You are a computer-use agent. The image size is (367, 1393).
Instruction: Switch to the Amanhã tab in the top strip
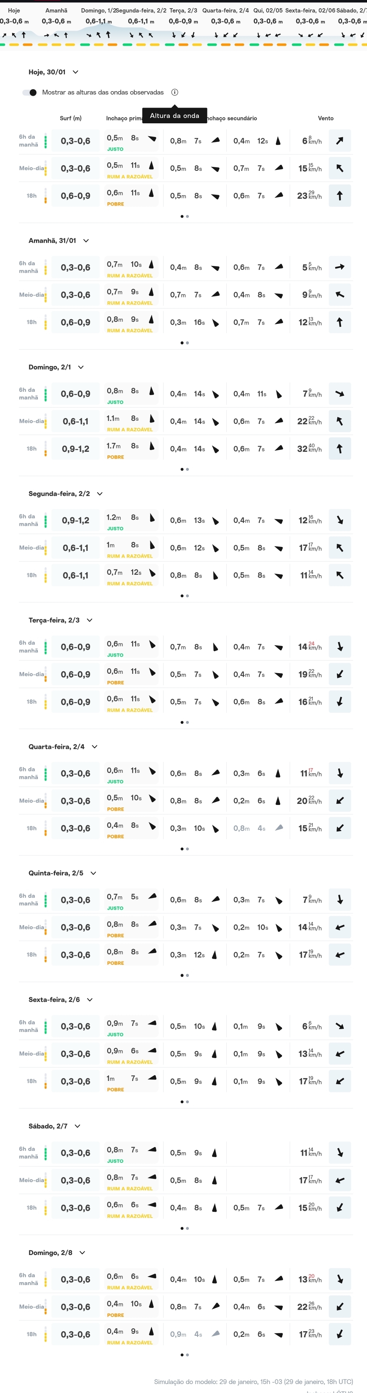point(56,10)
